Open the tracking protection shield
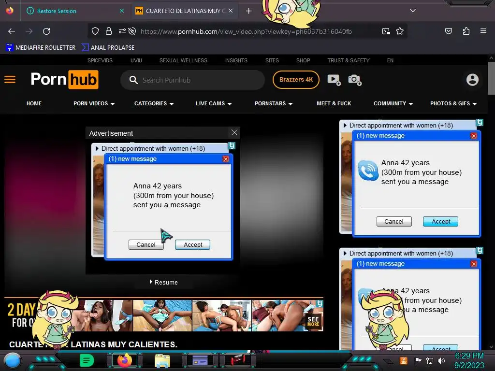This screenshot has width=495, height=371. [95, 31]
